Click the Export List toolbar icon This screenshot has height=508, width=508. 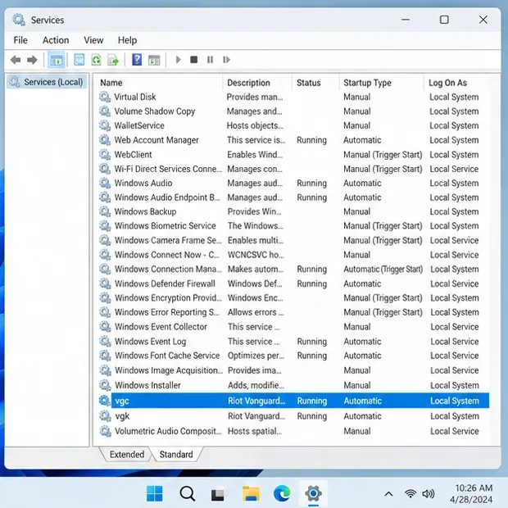click(x=113, y=60)
